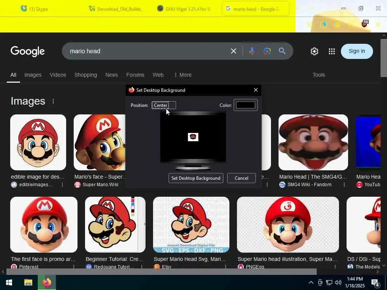Click the network tray icon
The width and height of the screenshot is (387, 290).
(x=329, y=282)
